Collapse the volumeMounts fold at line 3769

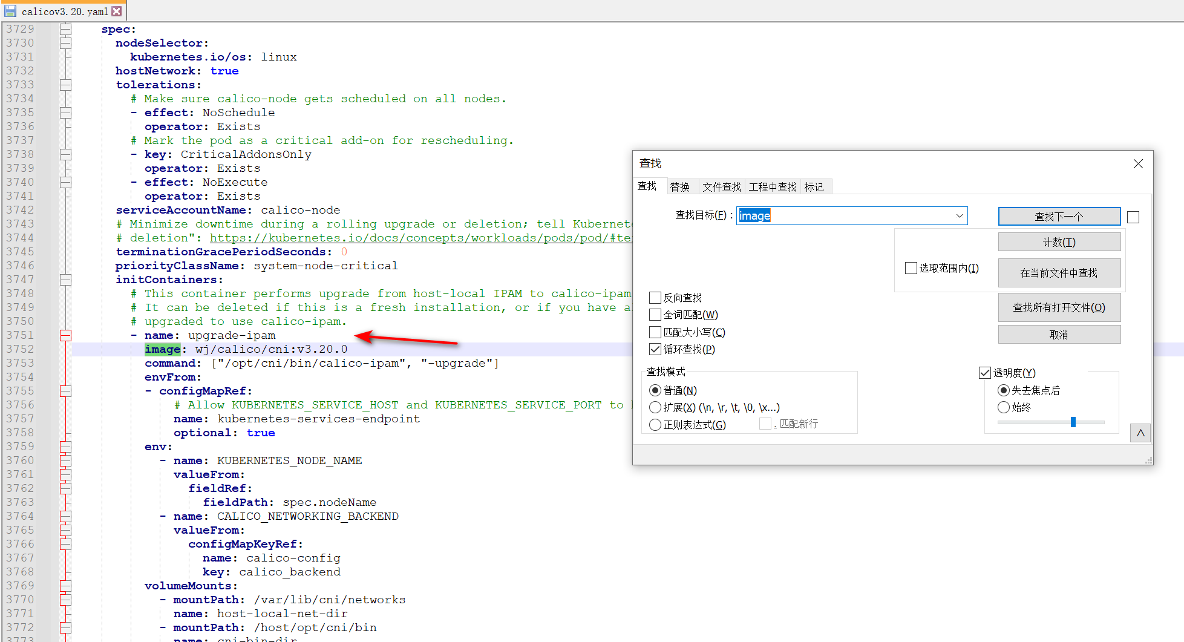(x=65, y=586)
